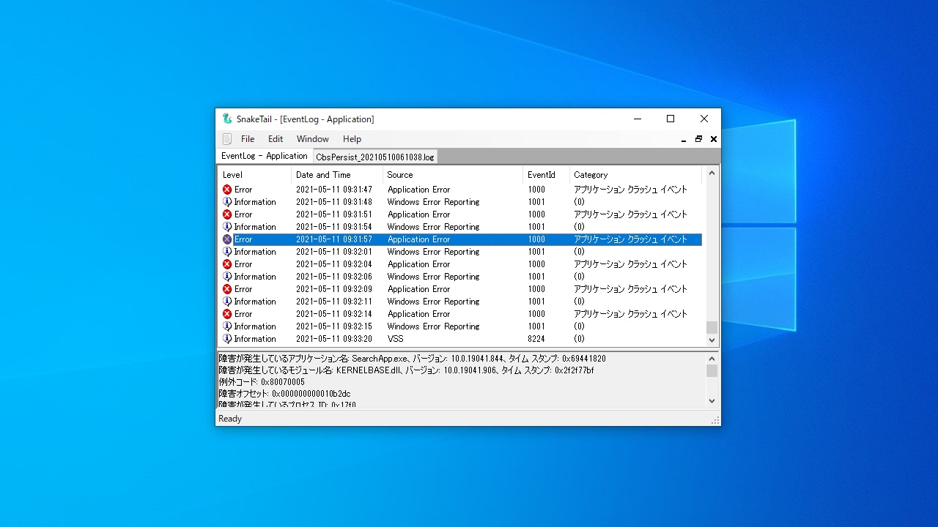This screenshot has height=527, width=938.
Task: Open the Help menu
Action: [352, 139]
